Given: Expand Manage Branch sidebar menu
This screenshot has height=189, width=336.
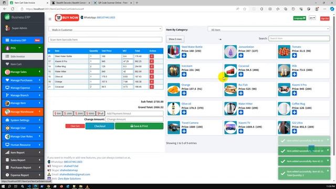Looking at the screenshot, I should point(23,95).
